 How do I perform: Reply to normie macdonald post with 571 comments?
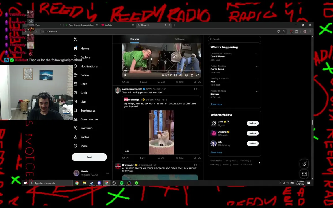[x=125, y=158]
